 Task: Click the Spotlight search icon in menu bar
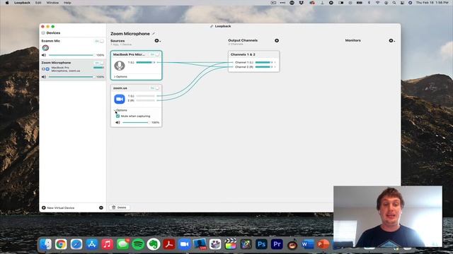394,3
